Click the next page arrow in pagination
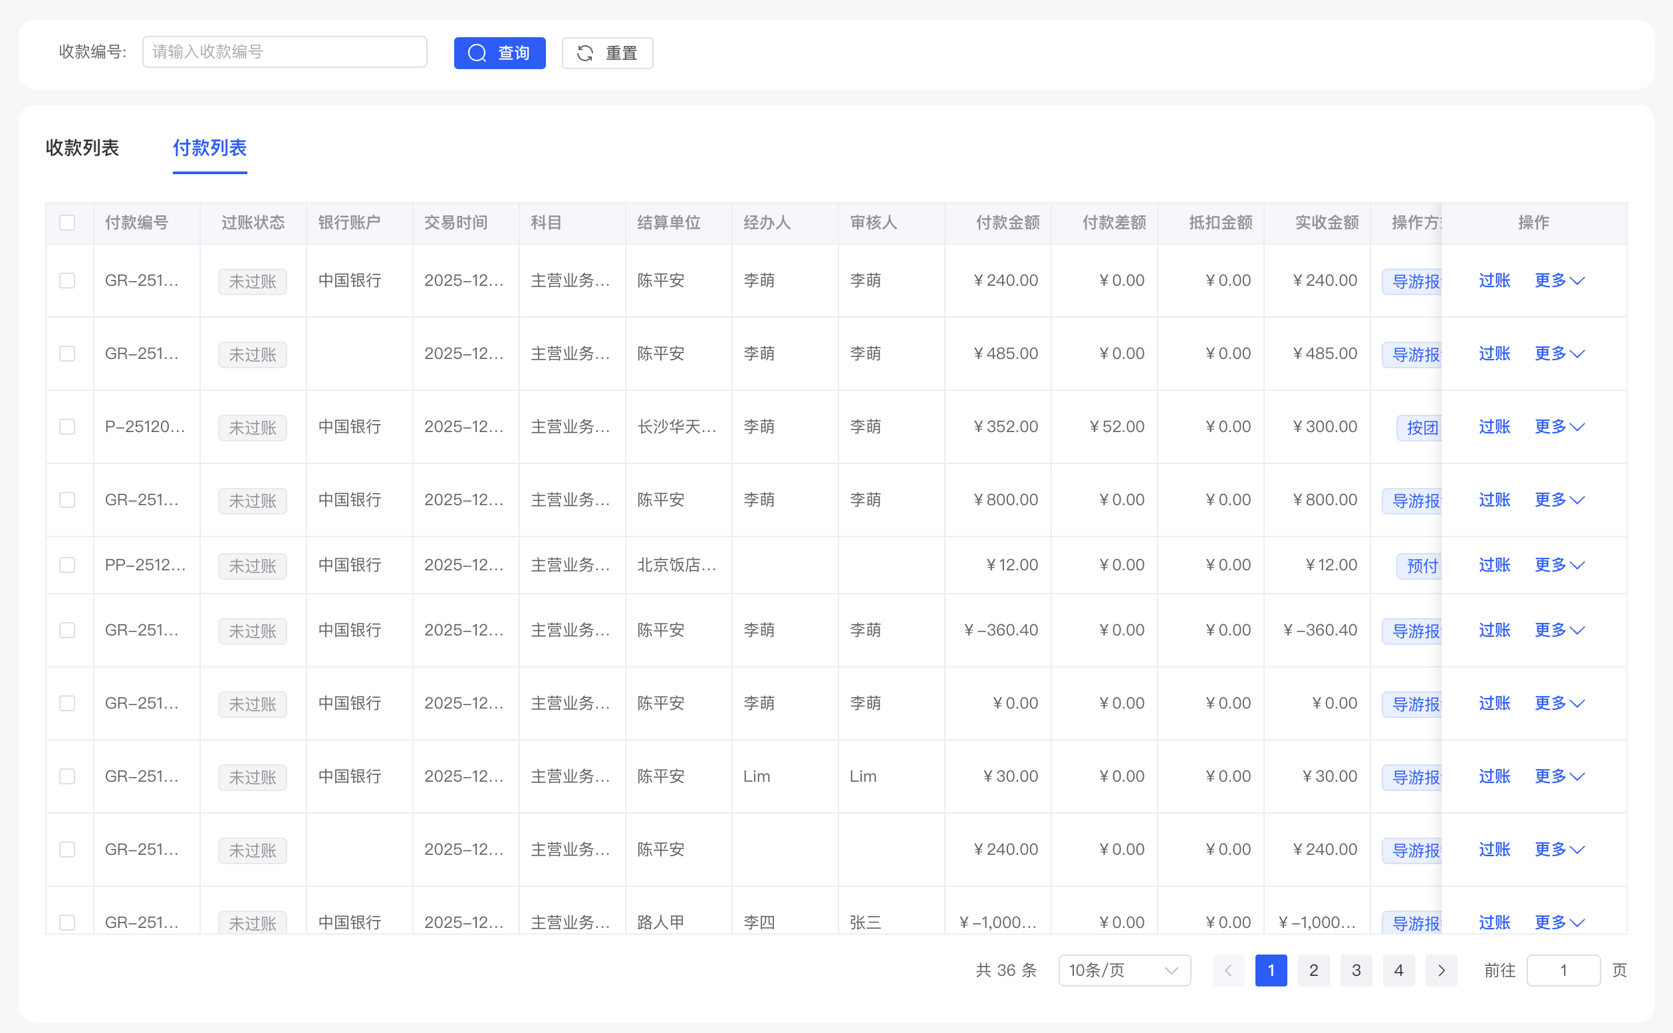1673x1033 pixels. 1442,970
